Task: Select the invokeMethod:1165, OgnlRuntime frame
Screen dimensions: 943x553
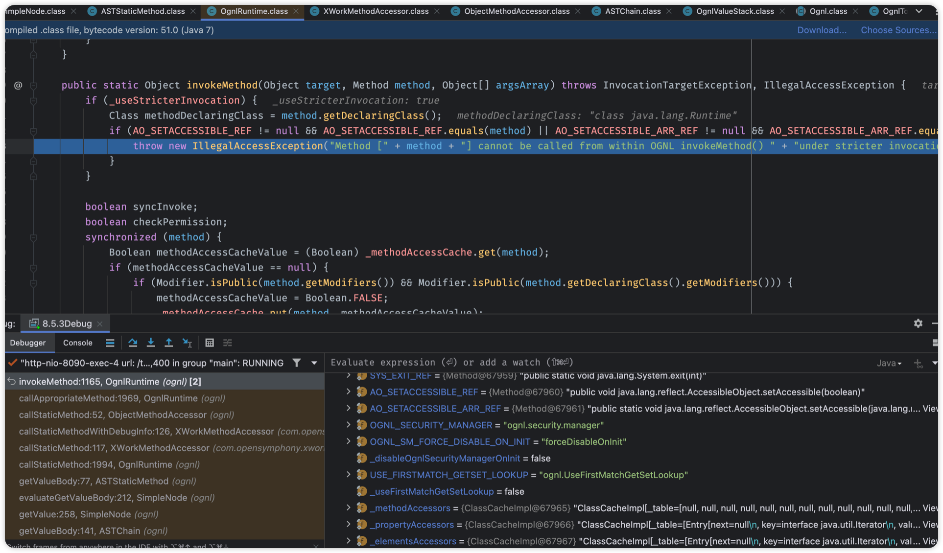Action: pos(165,382)
